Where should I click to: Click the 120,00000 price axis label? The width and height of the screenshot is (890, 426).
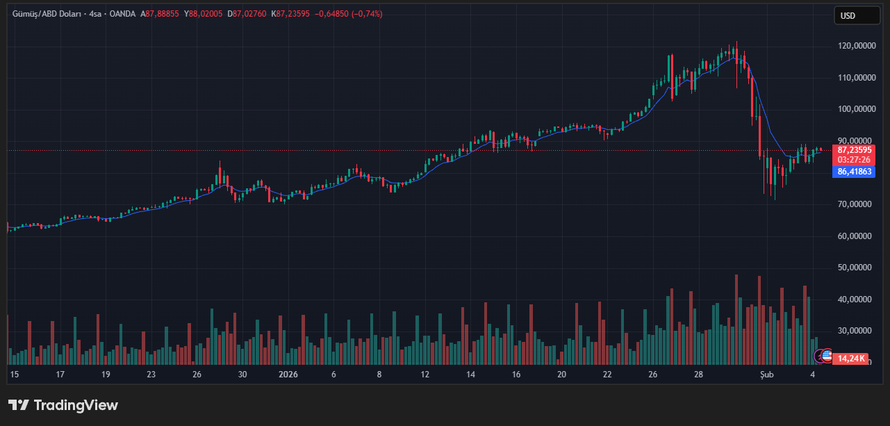coord(855,46)
